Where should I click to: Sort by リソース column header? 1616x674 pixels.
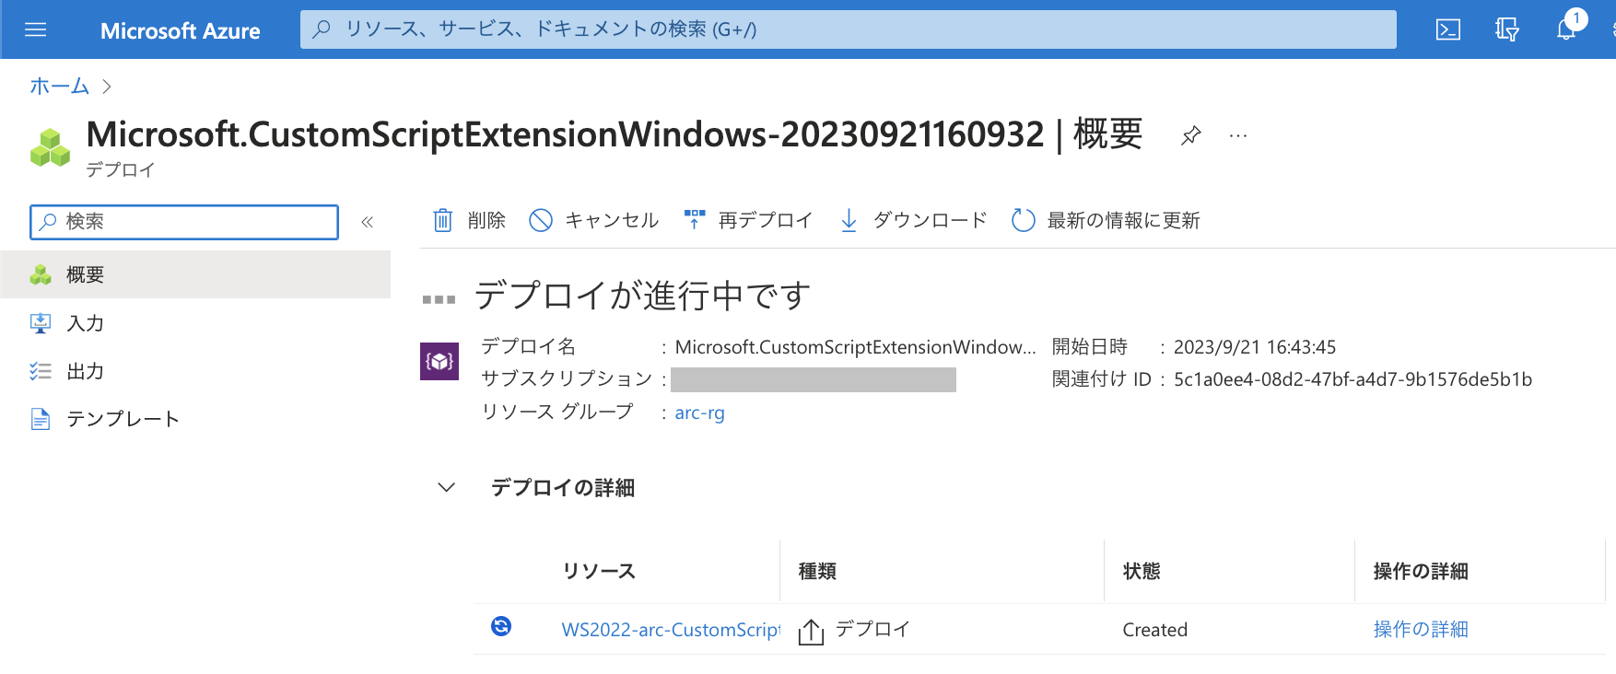point(599,571)
